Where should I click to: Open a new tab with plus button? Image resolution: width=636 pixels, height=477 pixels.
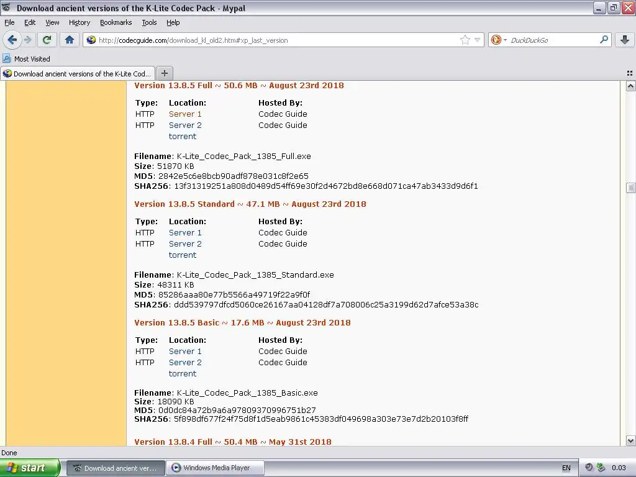(x=164, y=73)
